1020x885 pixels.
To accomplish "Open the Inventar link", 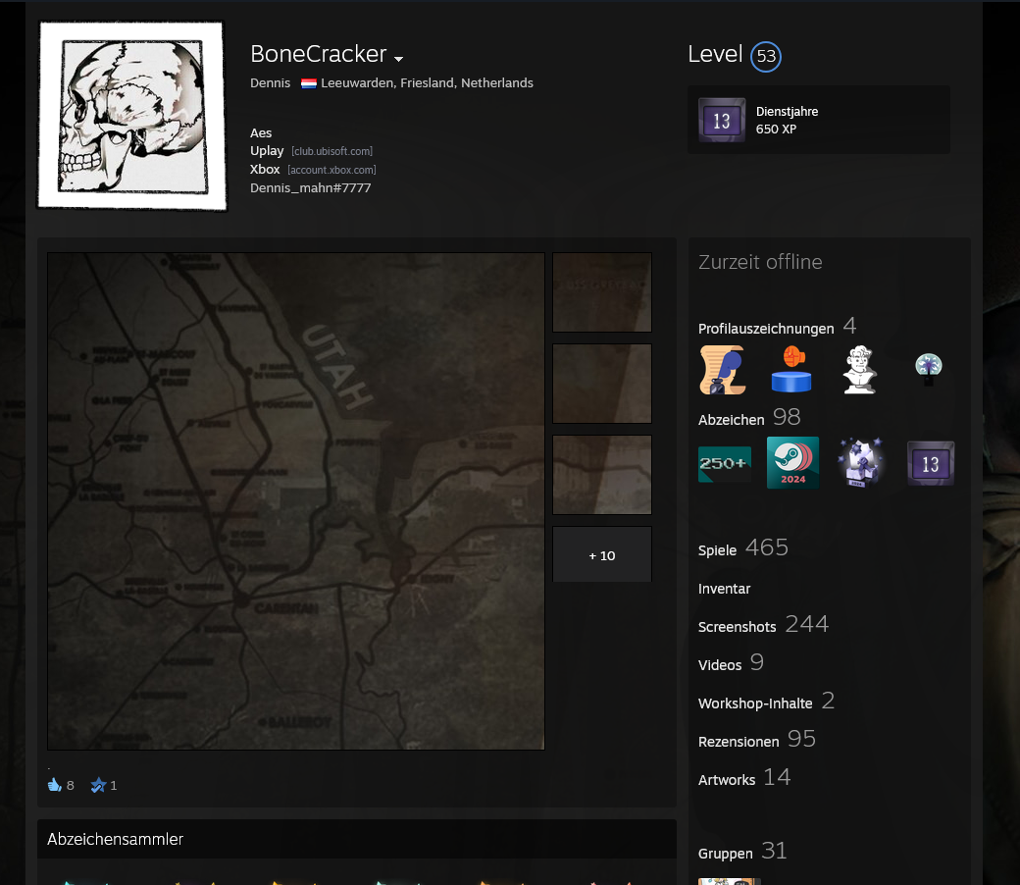I will point(724,589).
